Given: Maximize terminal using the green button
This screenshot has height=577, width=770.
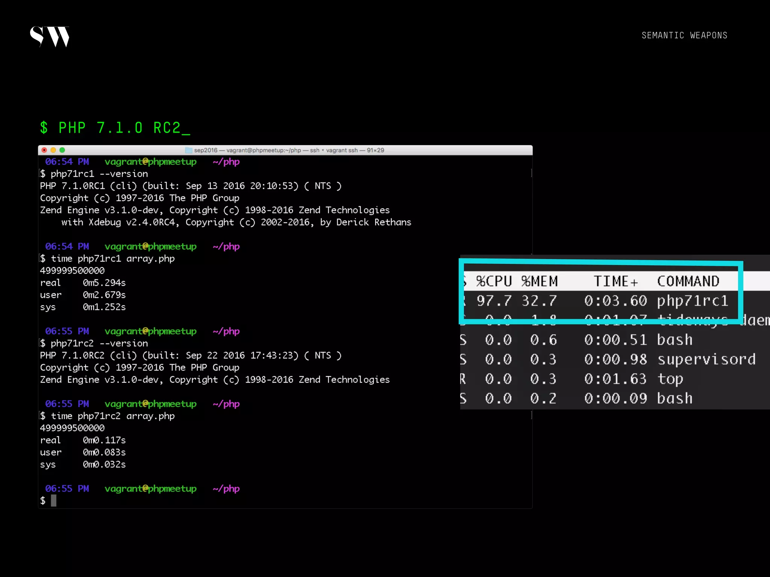Looking at the screenshot, I should 62,150.
